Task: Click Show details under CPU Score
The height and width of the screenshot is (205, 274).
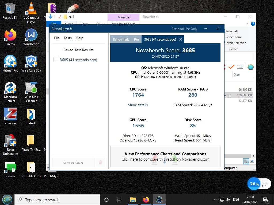Action: click(x=138, y=105)
